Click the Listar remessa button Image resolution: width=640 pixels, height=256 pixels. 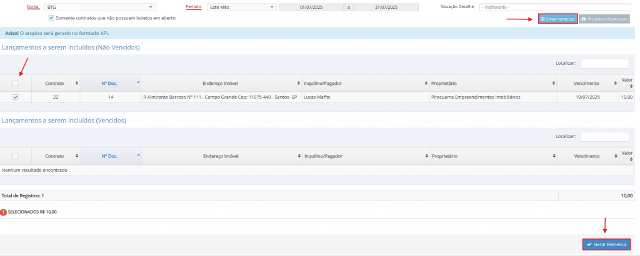pyautogui.click(x=557, y=19)
